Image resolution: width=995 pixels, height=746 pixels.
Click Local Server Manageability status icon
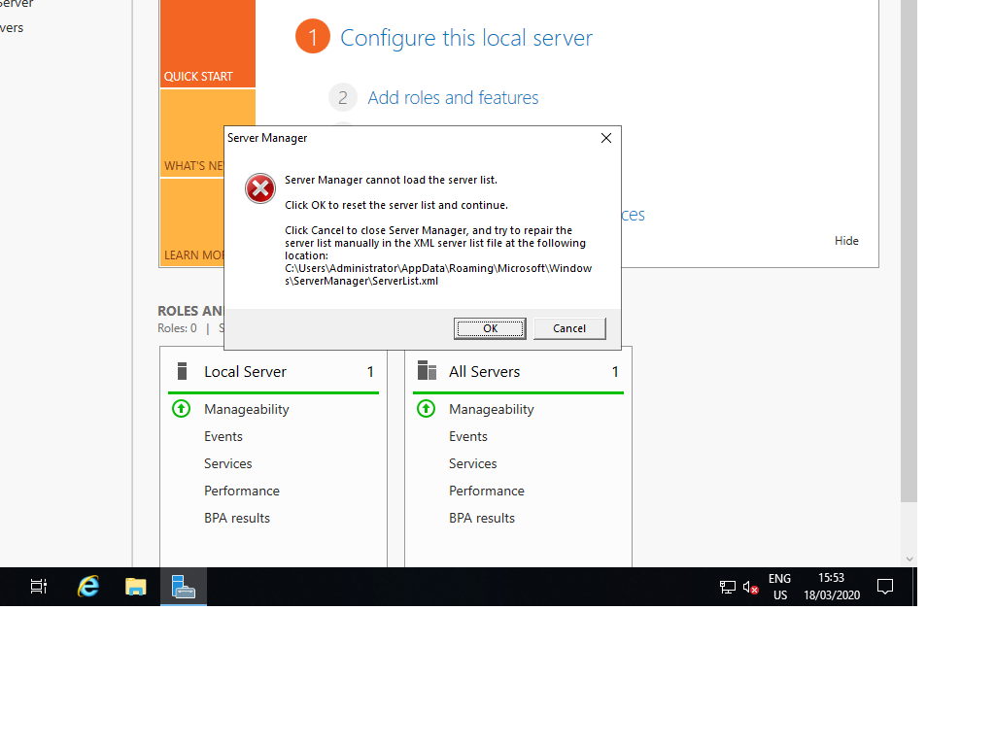182,409
